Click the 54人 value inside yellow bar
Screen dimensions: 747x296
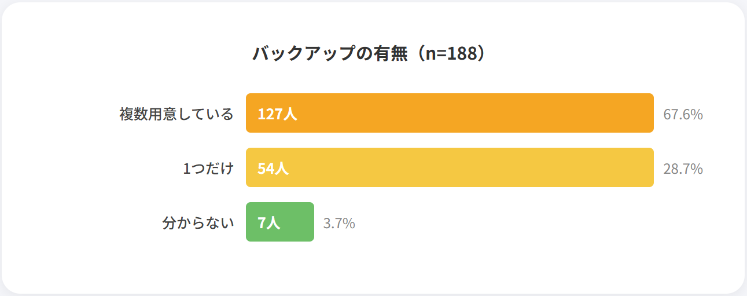click(x=273, y=169)
